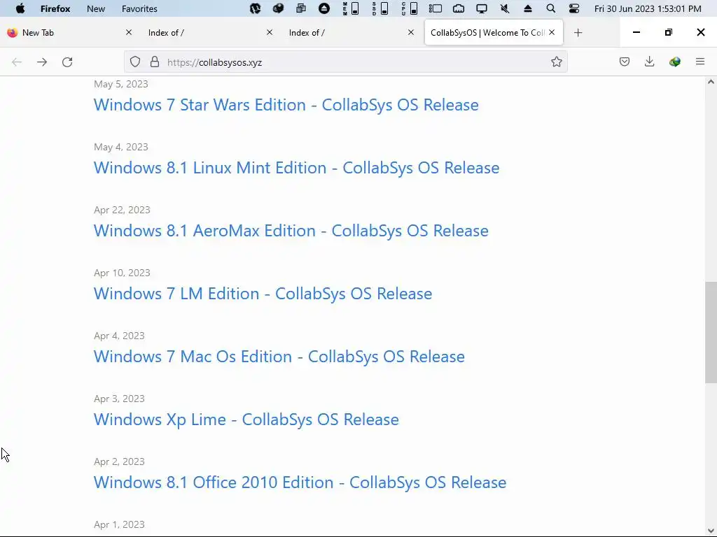Click the network ethernet icon in menu bar

click(x=459, y=8)
